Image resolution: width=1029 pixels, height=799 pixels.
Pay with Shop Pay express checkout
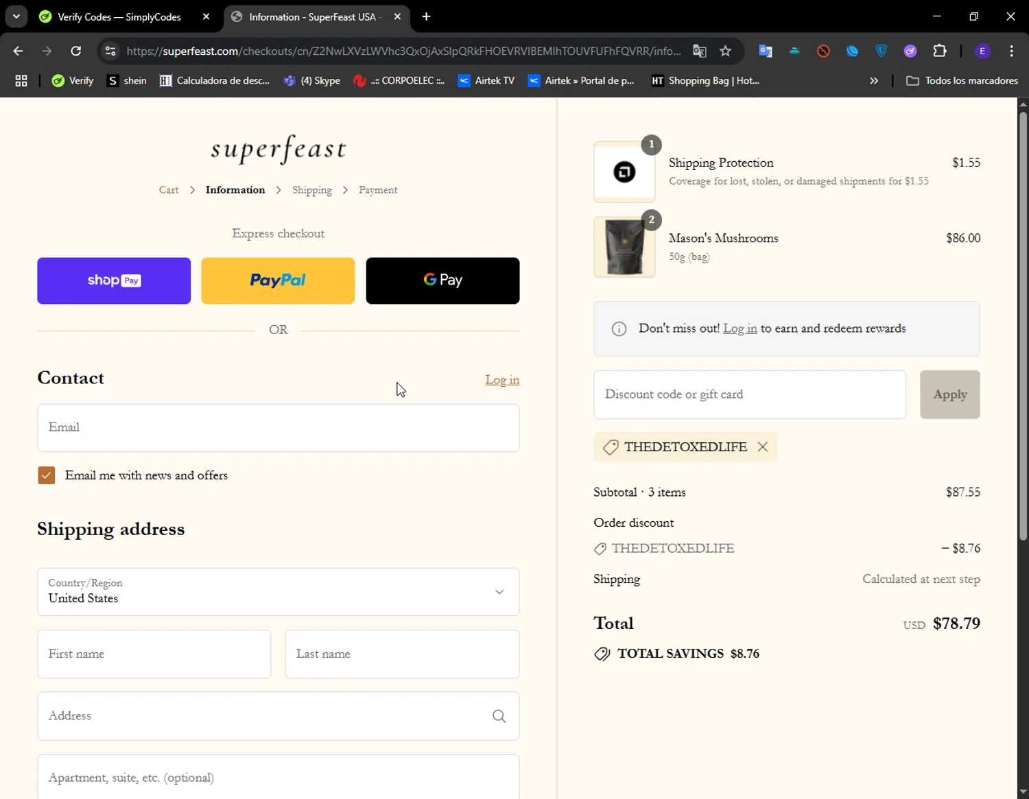[114, 281]
